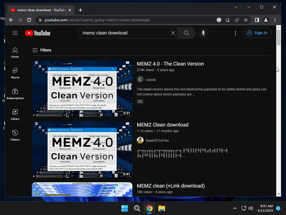Screen dimensions: 286x215
Task: Play the 3:31 MEMZ 4.0 thumbnail
Action: 82,88
